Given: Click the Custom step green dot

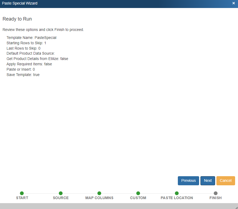Looking at the screenshot, I should click(x=138, y=193).
